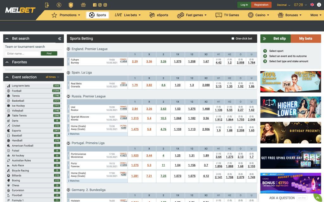Open the 'all times' filter dropdown
324x202 pixels.
coord(52,77)
